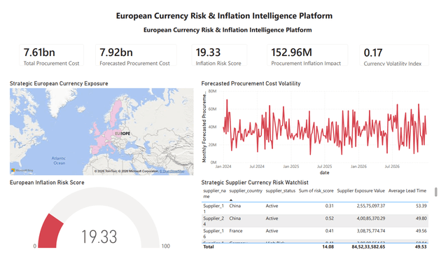Select the Supplier_16 row name cell
The width and height of the screenshot is (448, 259).
point(214,234)
